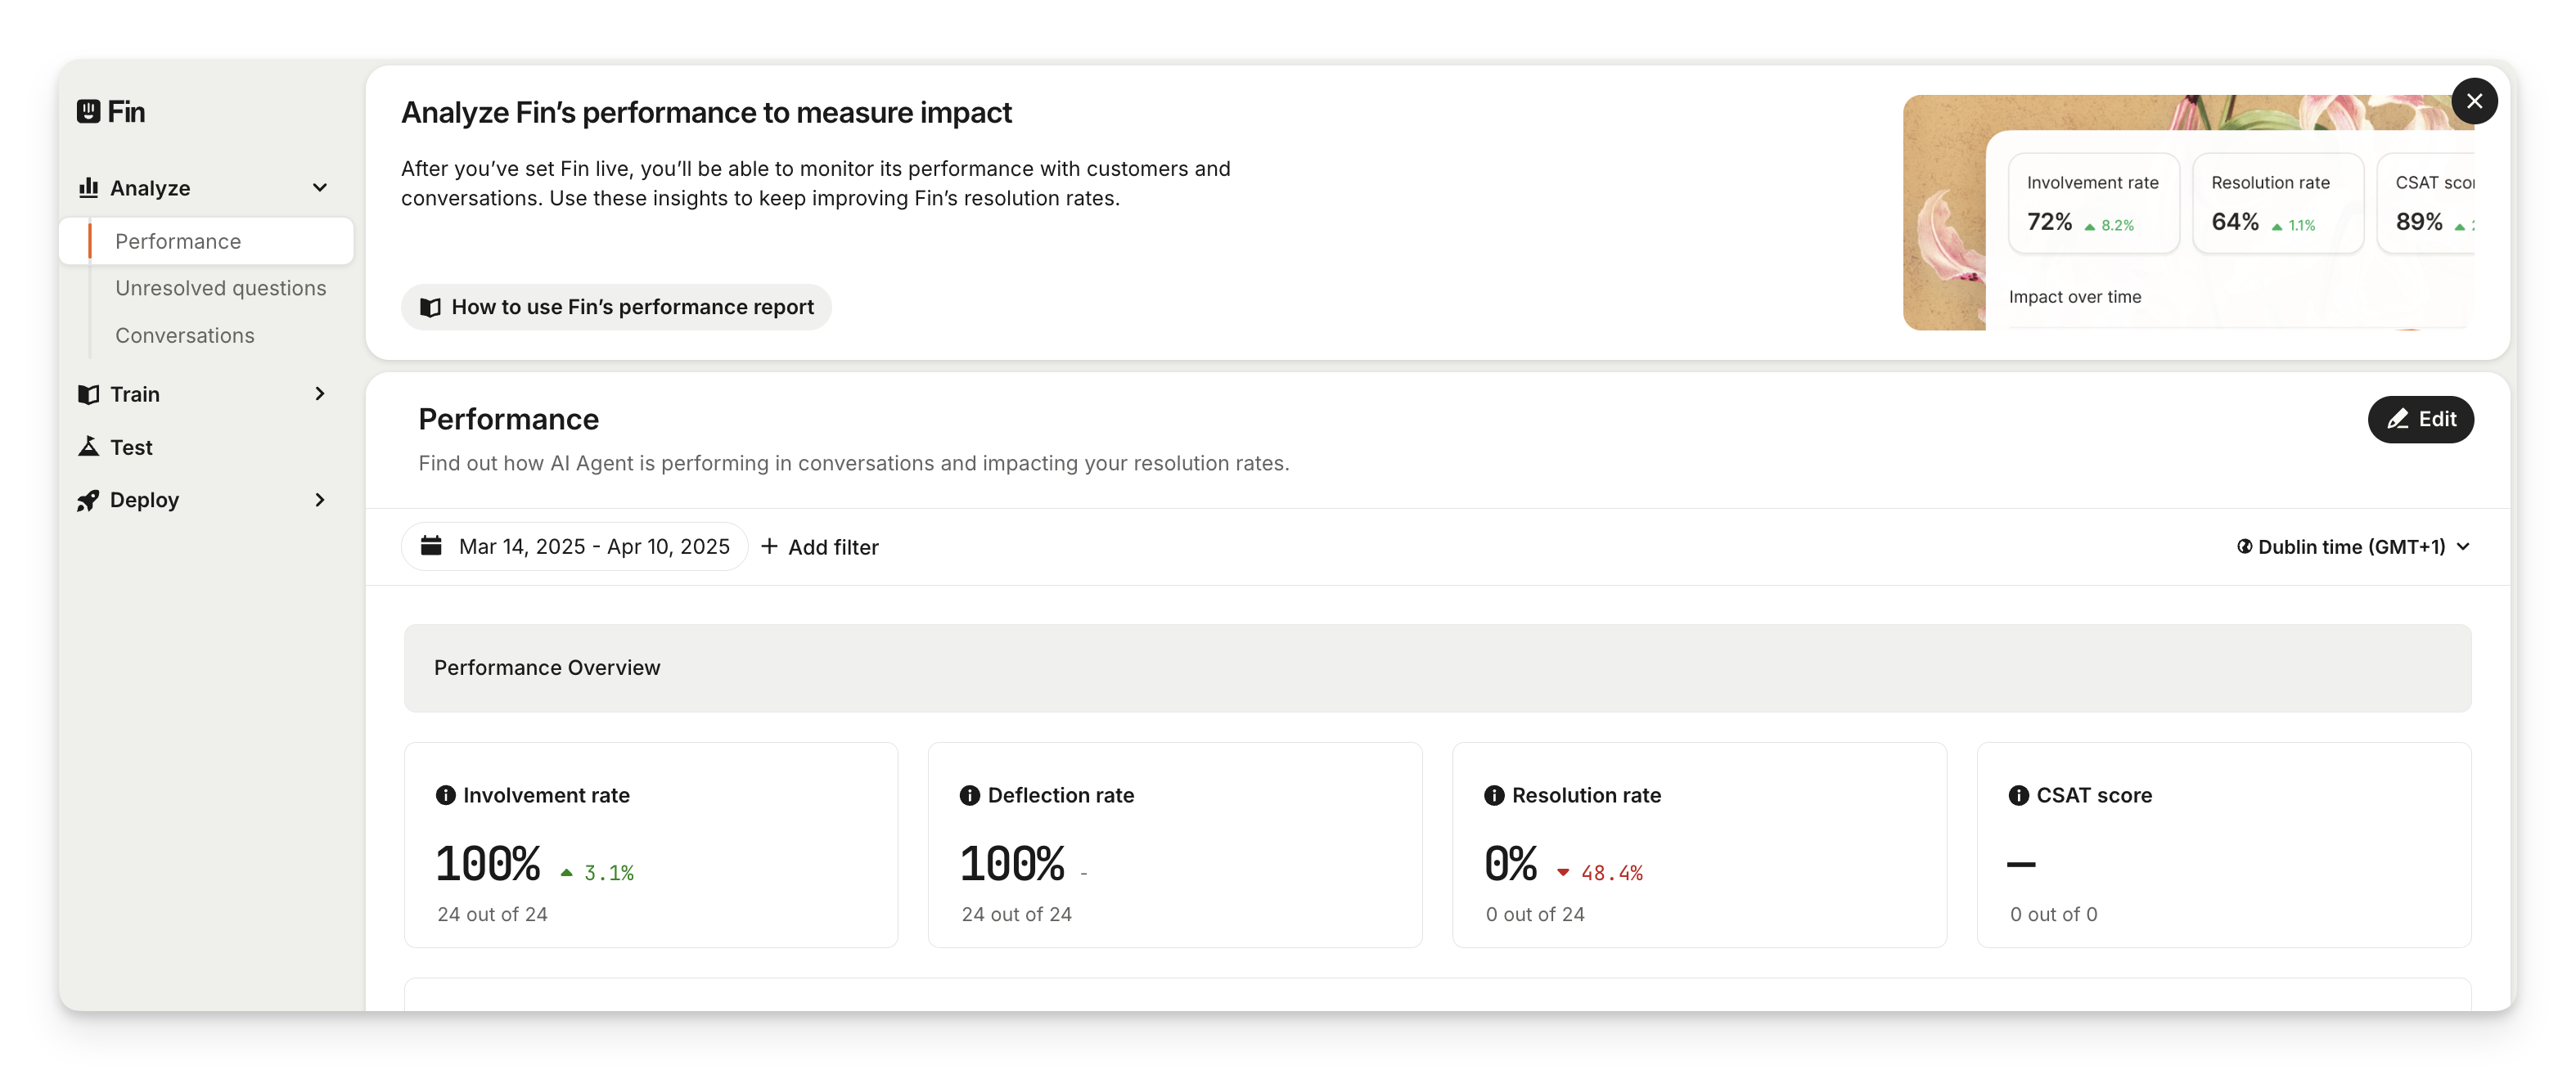Click the Test flask icon
This screenshot has height=1070, width=2576.
pyautogui.click(x=89, y=447)
